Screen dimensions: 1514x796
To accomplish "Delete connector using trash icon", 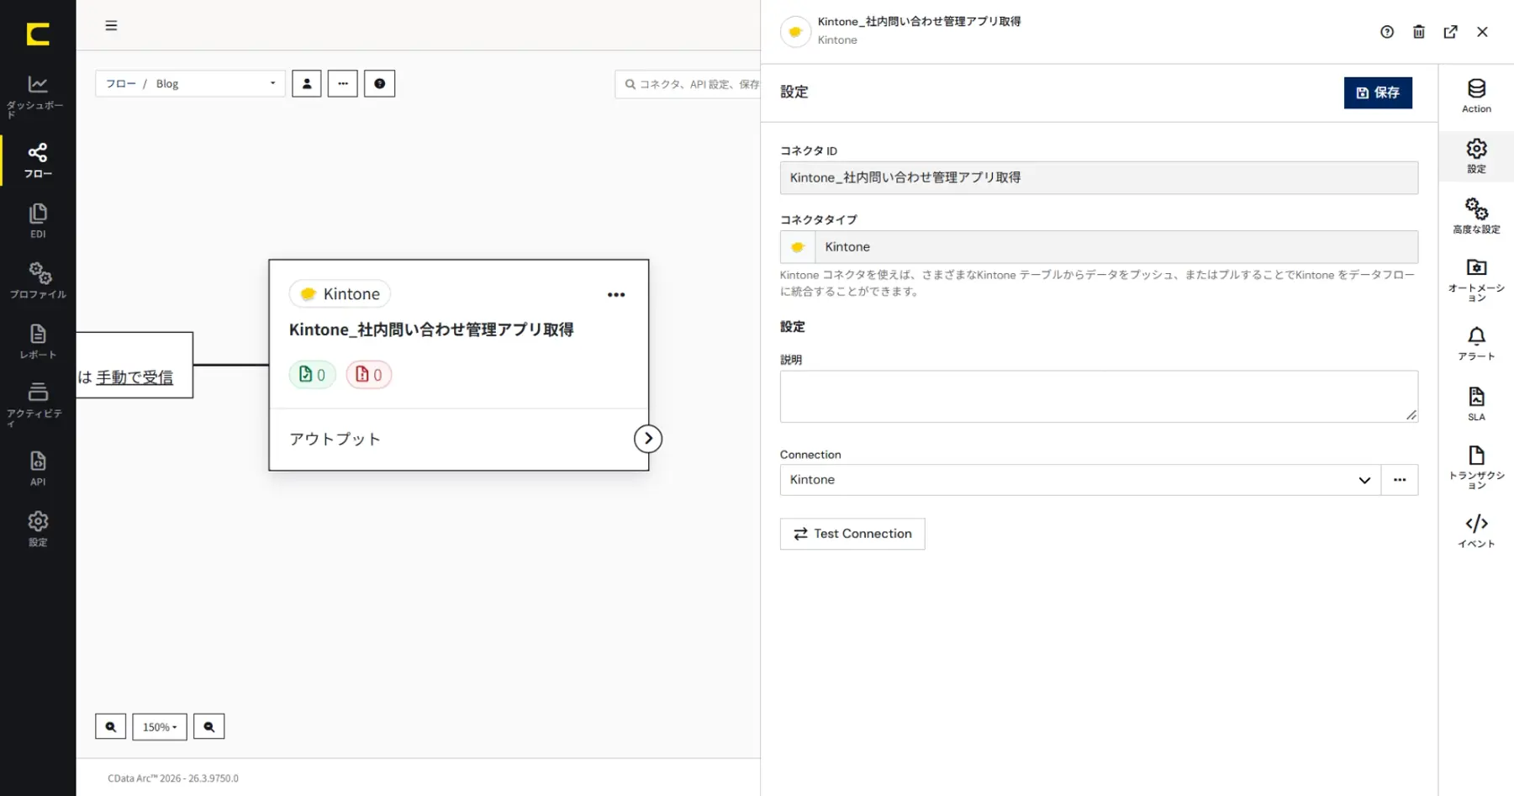I will pyautogui.click(x=1419, y=32).
